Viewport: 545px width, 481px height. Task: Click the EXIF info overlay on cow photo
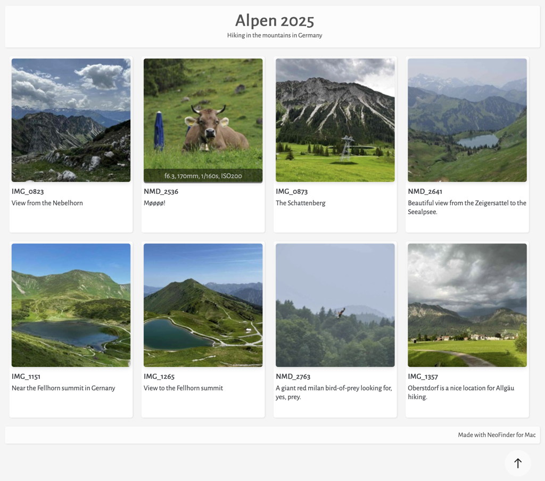tap(203, 176)
